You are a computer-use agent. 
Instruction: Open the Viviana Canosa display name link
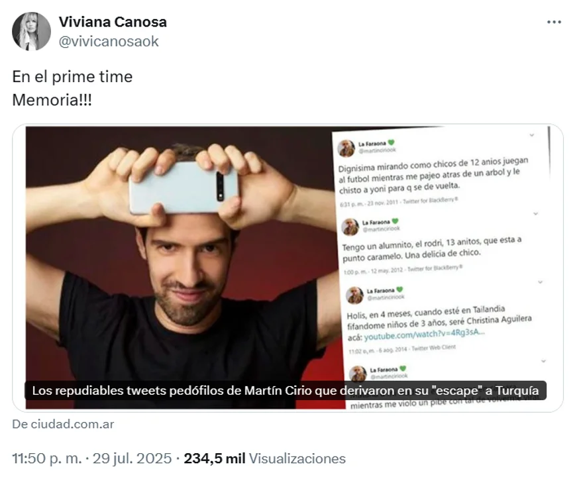(x=113, y=22)
